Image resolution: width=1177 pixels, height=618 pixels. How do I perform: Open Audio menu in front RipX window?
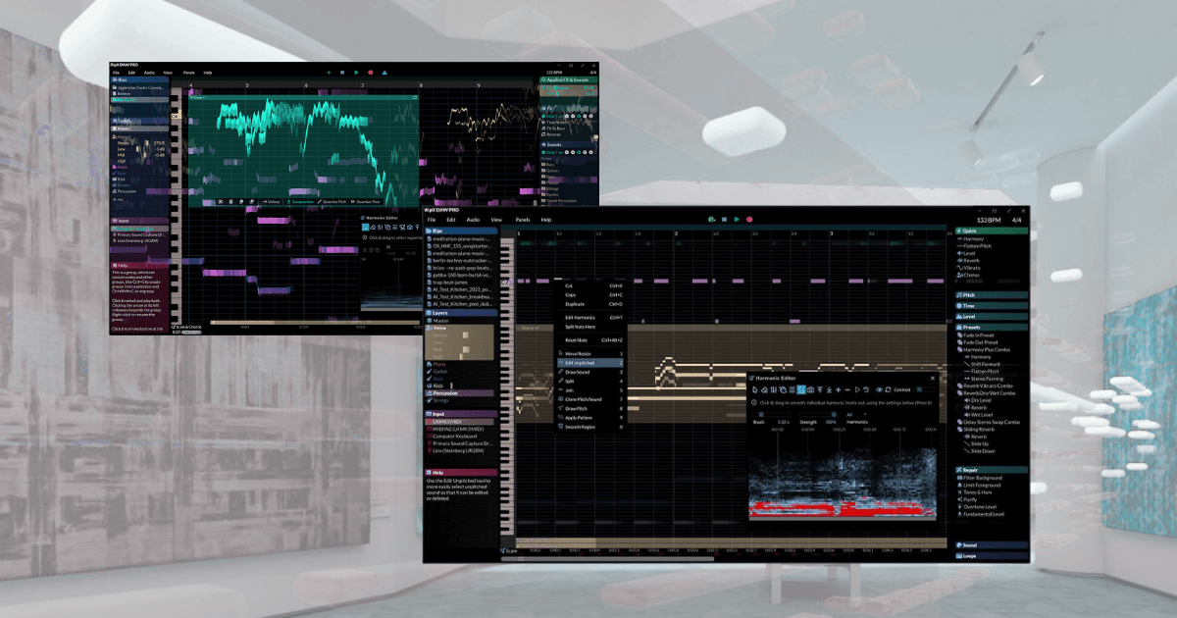coord(474,220)
